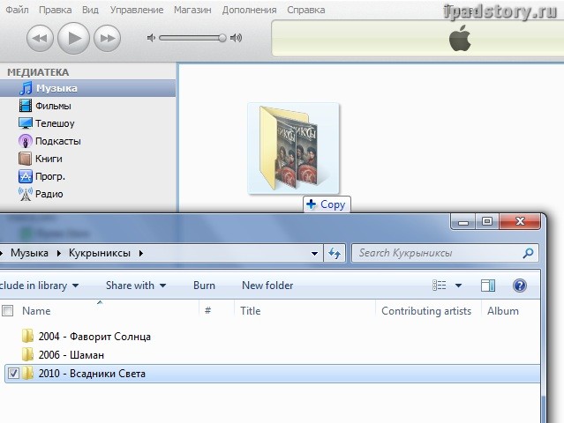Click the Burn button
Image resolution: width=564 pixels, height=423 pixels.
pyautogui.click(x=204, y=286)
